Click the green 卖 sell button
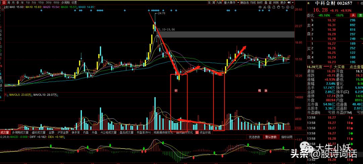The height and width of the screenshot is (164, 363). [x=360, y=15]
